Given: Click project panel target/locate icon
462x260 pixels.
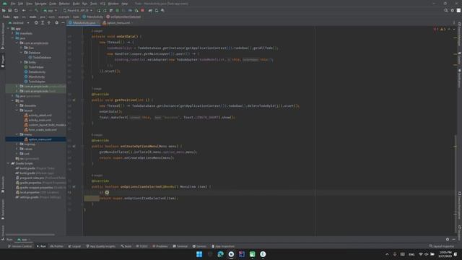Looking at the screenshot, I should tap(36, 22).
